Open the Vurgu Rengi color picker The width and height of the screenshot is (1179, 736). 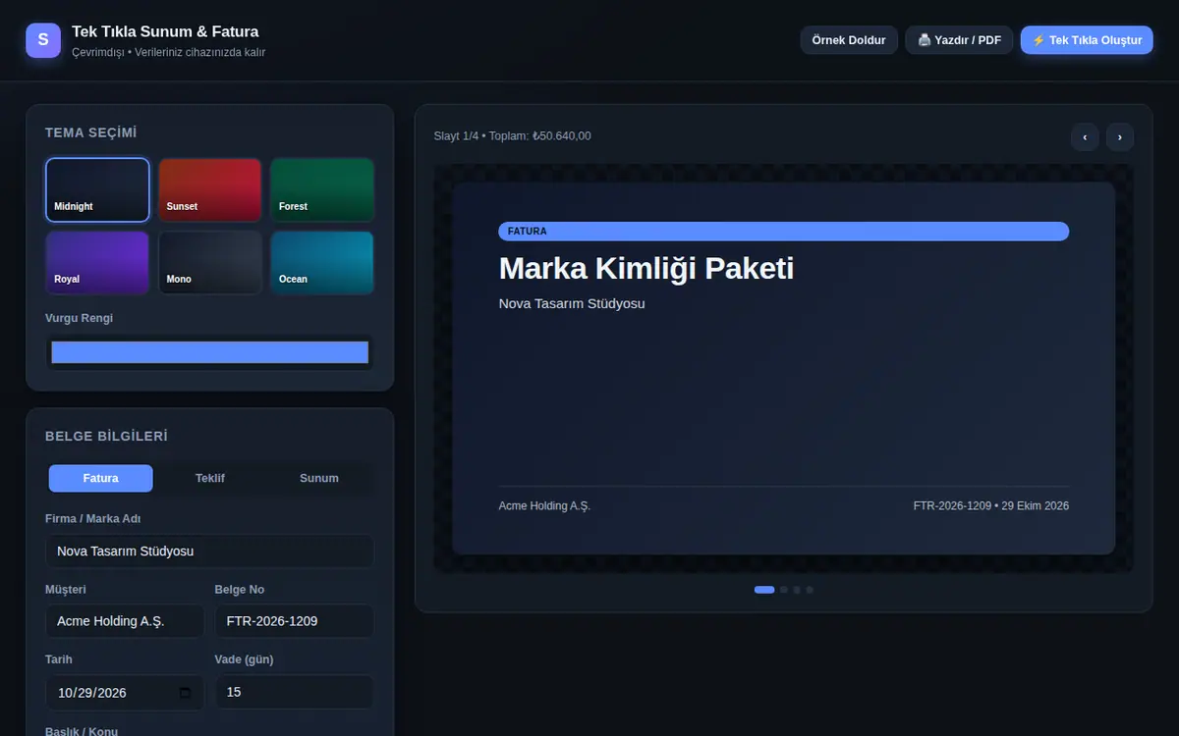pyautogui.click(x=210, y=352)
